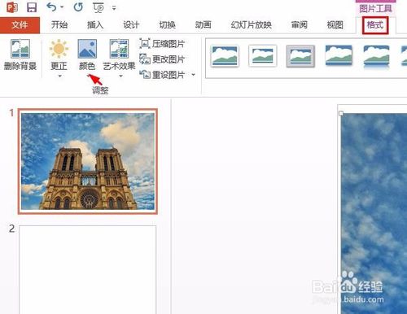Open the 更正 corrections sun icon
Viewport: 407px width, 314px height.
pos(59,49)
